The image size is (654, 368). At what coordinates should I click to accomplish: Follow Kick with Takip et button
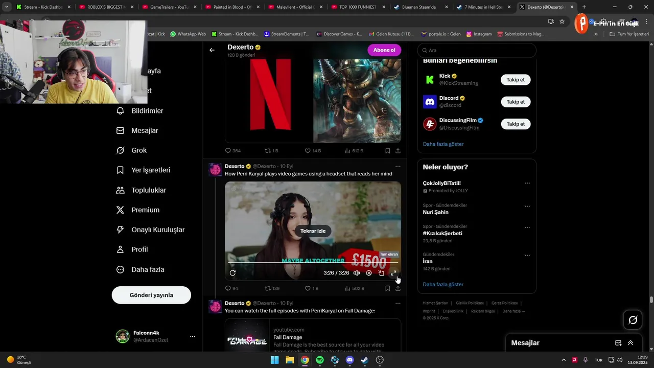tap(516, 80)
